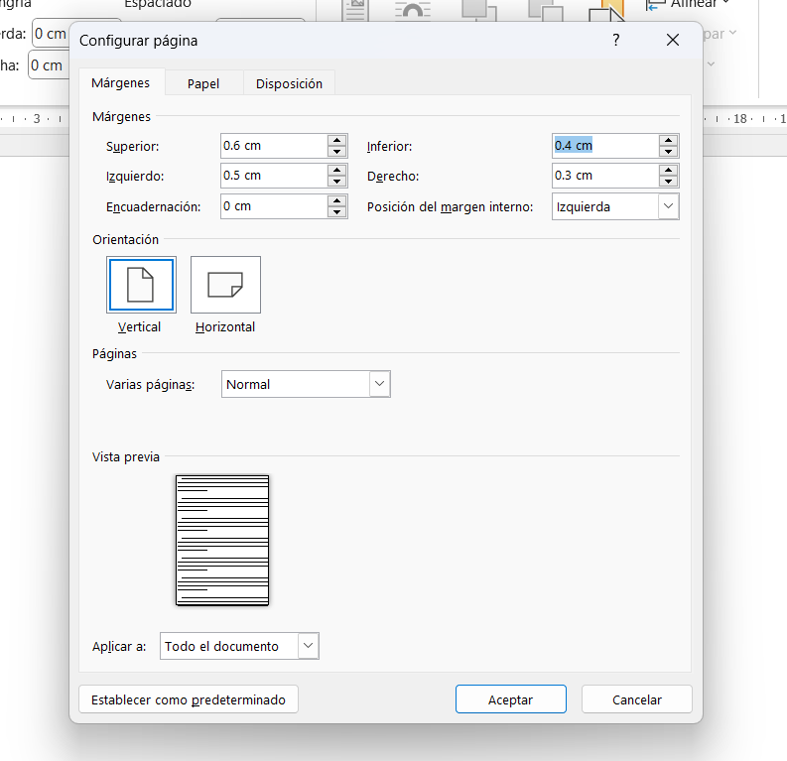Increase the Inferior margin with up arrow
The image size is (787, 761).
[x=669, y=141]
